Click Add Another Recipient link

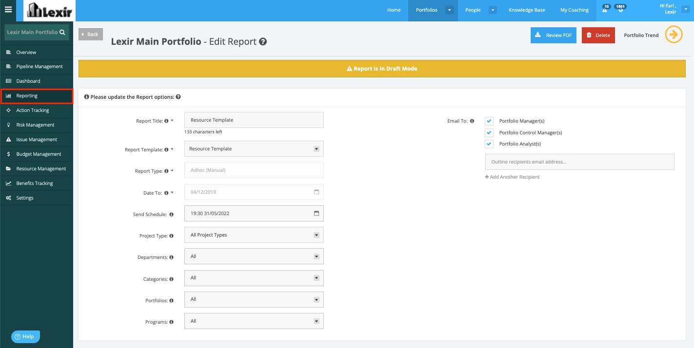click(x=512, y=177)
